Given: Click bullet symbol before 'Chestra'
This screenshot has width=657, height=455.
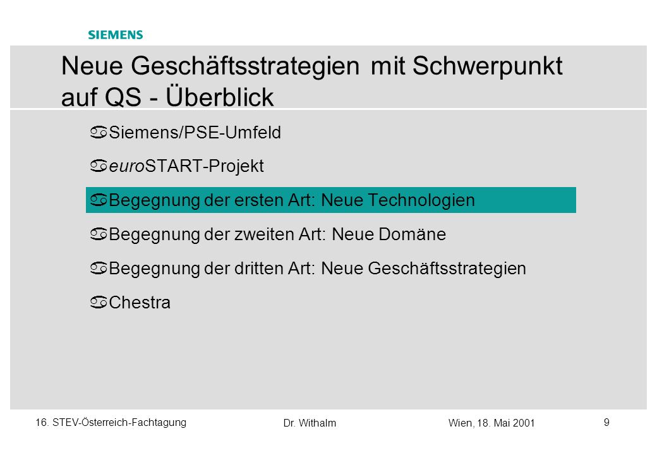Looking at the screenshot, I should (99, 303).
